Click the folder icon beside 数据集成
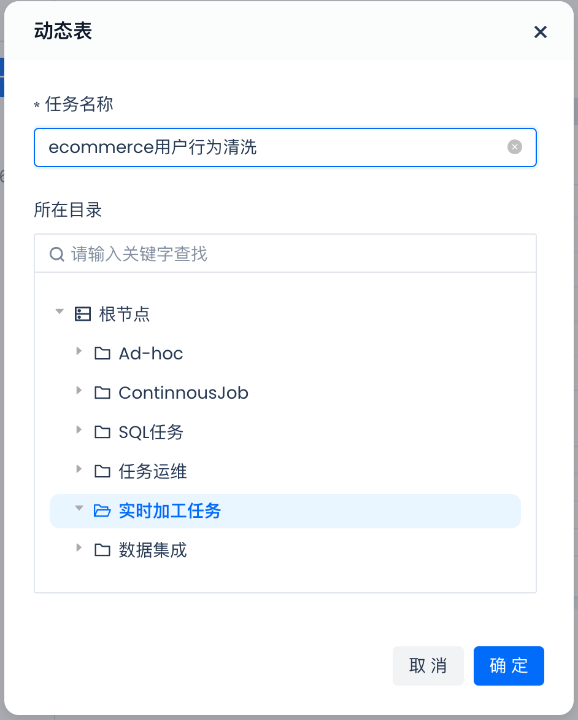This screenshot has height=720, width=578. pyautogui.click(x=102, y=550)
